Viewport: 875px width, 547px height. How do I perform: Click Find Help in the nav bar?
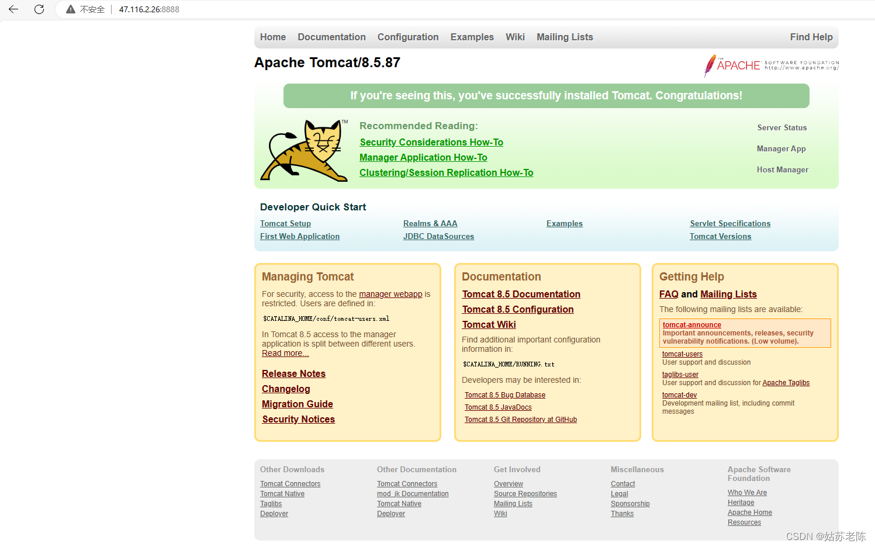pyautogui.click(x=811, y=37)
